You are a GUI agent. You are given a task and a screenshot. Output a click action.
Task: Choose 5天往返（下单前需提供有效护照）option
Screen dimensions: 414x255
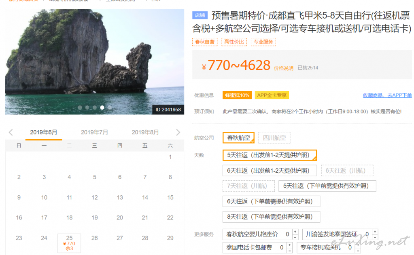pyautogui.click(x=327, y=186)
